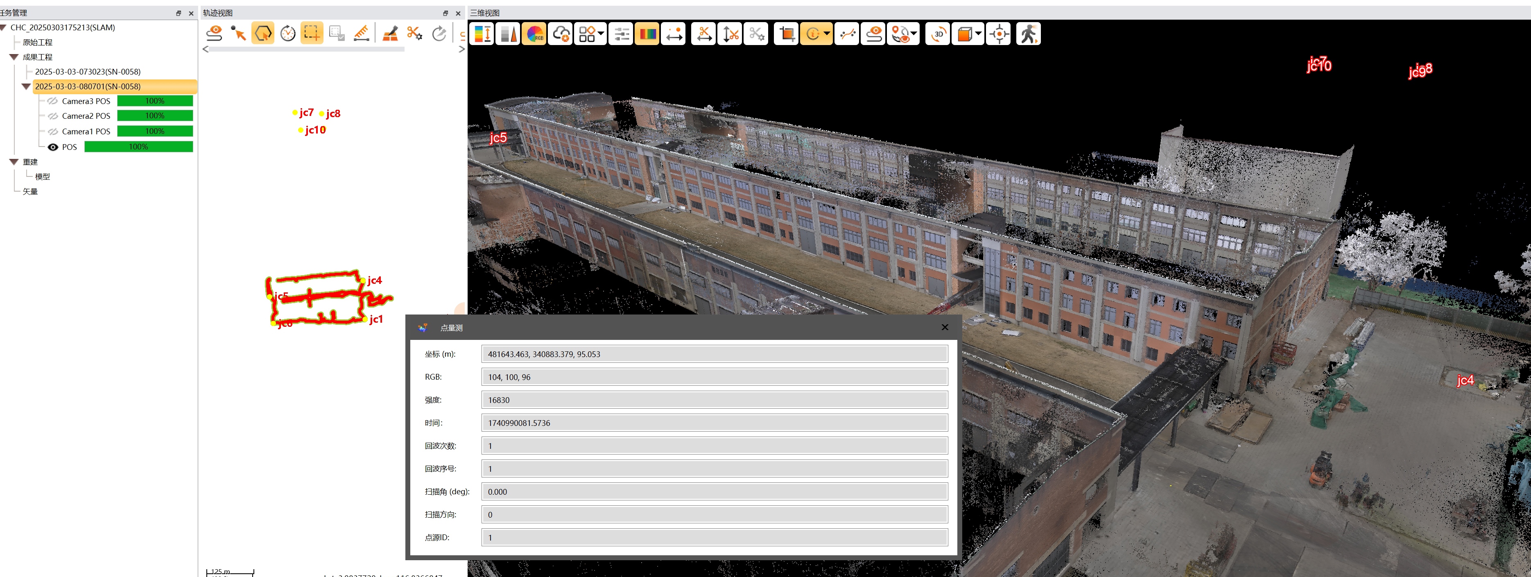Click the trajectory view eye icon in trajectory toolbar
This screenshot has height=577, width=1531.
click(214, 33)
